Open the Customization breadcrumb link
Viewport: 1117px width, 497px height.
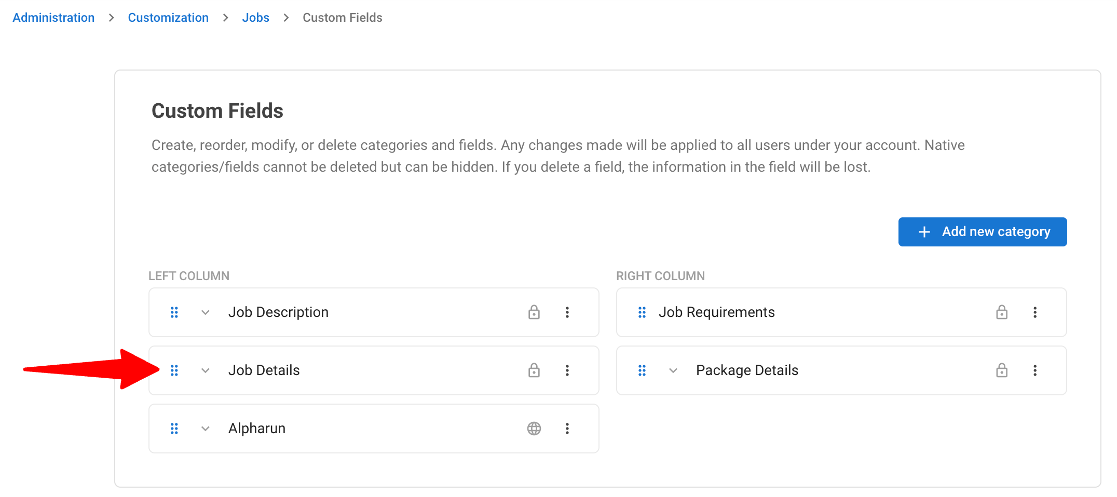coord(168,18)
